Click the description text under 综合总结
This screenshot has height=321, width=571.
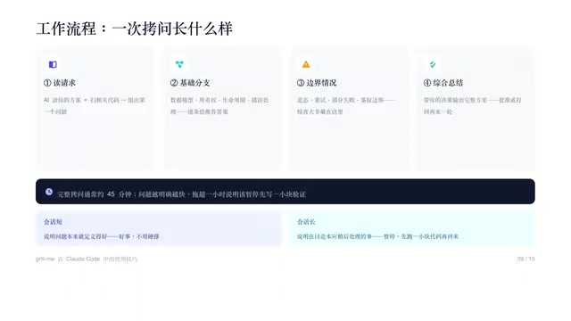point(472,105)
